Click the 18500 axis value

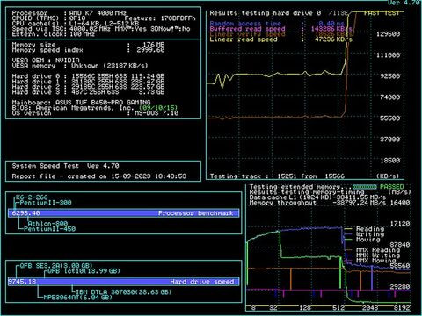tap(389, 161)
